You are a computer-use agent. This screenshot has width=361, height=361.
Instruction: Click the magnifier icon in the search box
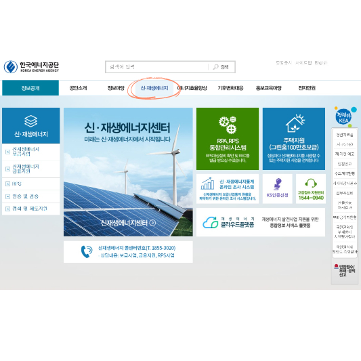(x=215, y=67)
